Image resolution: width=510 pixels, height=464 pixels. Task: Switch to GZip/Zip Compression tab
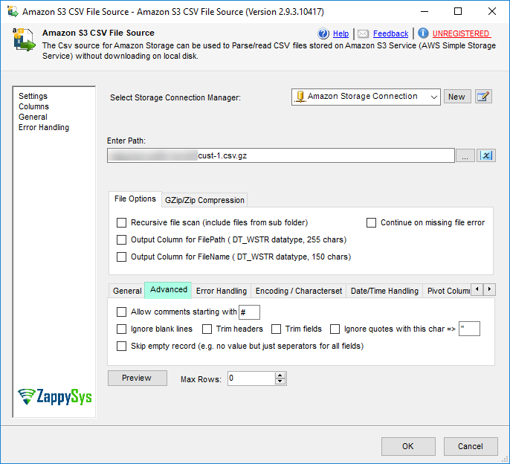[x=204, y=200]
